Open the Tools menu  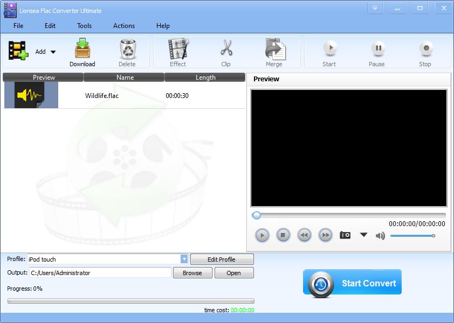pyautogui.click(x=84, y=26)
